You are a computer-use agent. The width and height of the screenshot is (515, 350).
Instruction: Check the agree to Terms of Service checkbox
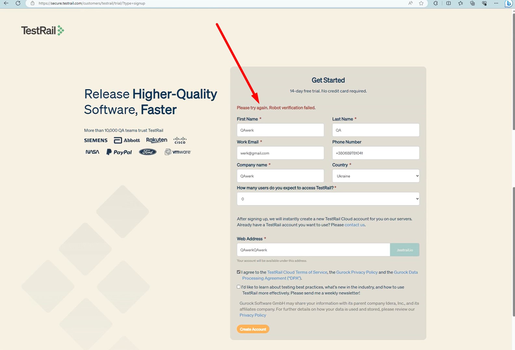238,272
